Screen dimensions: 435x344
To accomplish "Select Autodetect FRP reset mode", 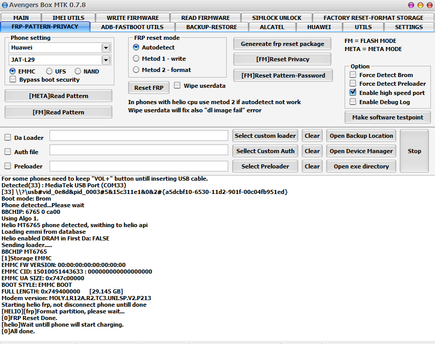I will pyautogui.click(x=136, y=47).
